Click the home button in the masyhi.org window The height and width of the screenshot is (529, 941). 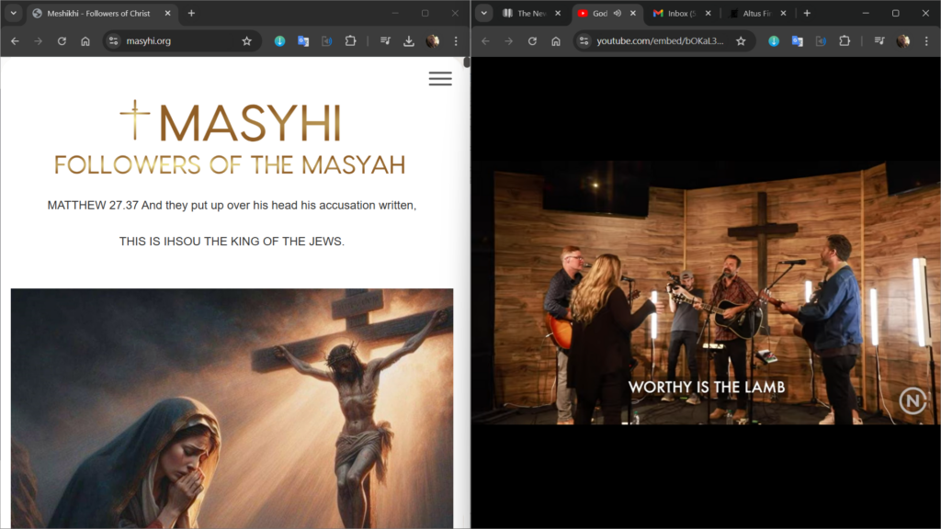[85, 41]
